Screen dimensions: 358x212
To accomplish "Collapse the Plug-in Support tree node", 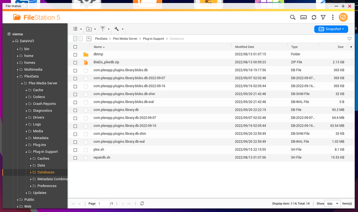I will pos(26,152).
